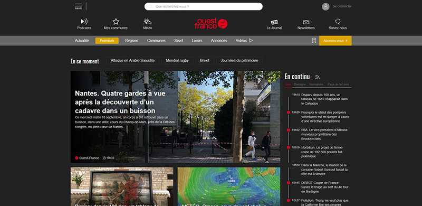Click the Abonnez-vous button
Image resolution: width=422 pixels, height=206 pixels.
[335, 41]
